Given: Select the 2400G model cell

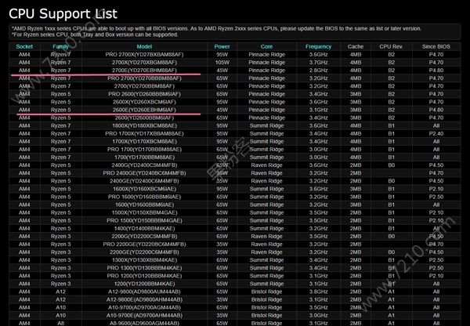Looking at the screenshot, I should coord(144,165).
